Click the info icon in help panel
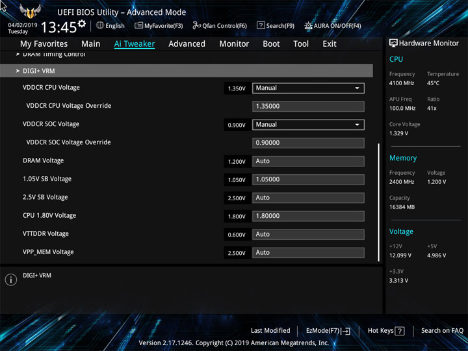Screen dimensions: 468x351 click(11, 279)
